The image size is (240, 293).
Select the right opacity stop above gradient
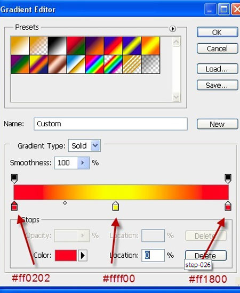pos(228,179)
